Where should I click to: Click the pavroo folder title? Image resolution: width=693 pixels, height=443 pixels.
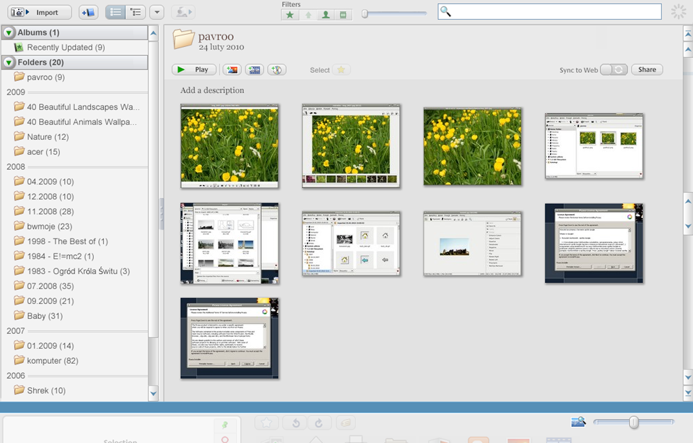216,37
